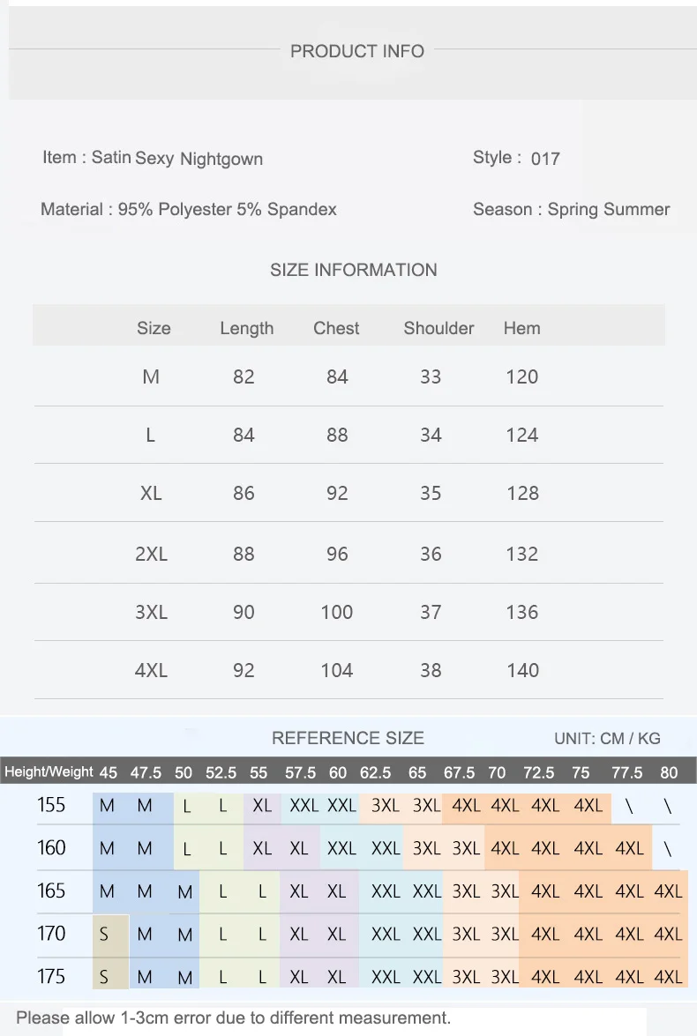This screenshot has width=697, height=1036.
Task: Click the PRODUCT INFO heading
Action: pos(357,51)
